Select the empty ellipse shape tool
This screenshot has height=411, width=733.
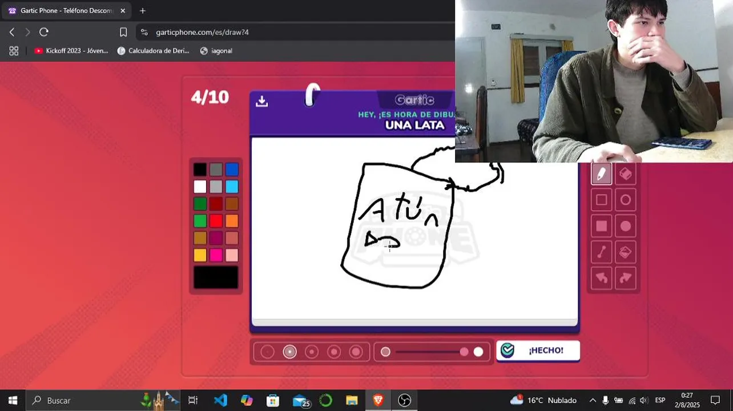[626, 200]
